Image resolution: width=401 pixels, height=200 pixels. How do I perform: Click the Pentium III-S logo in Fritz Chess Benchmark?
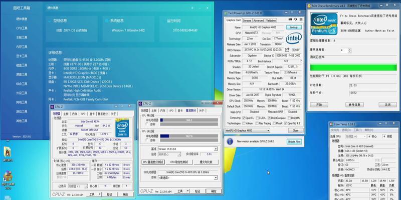pos(324,23)
